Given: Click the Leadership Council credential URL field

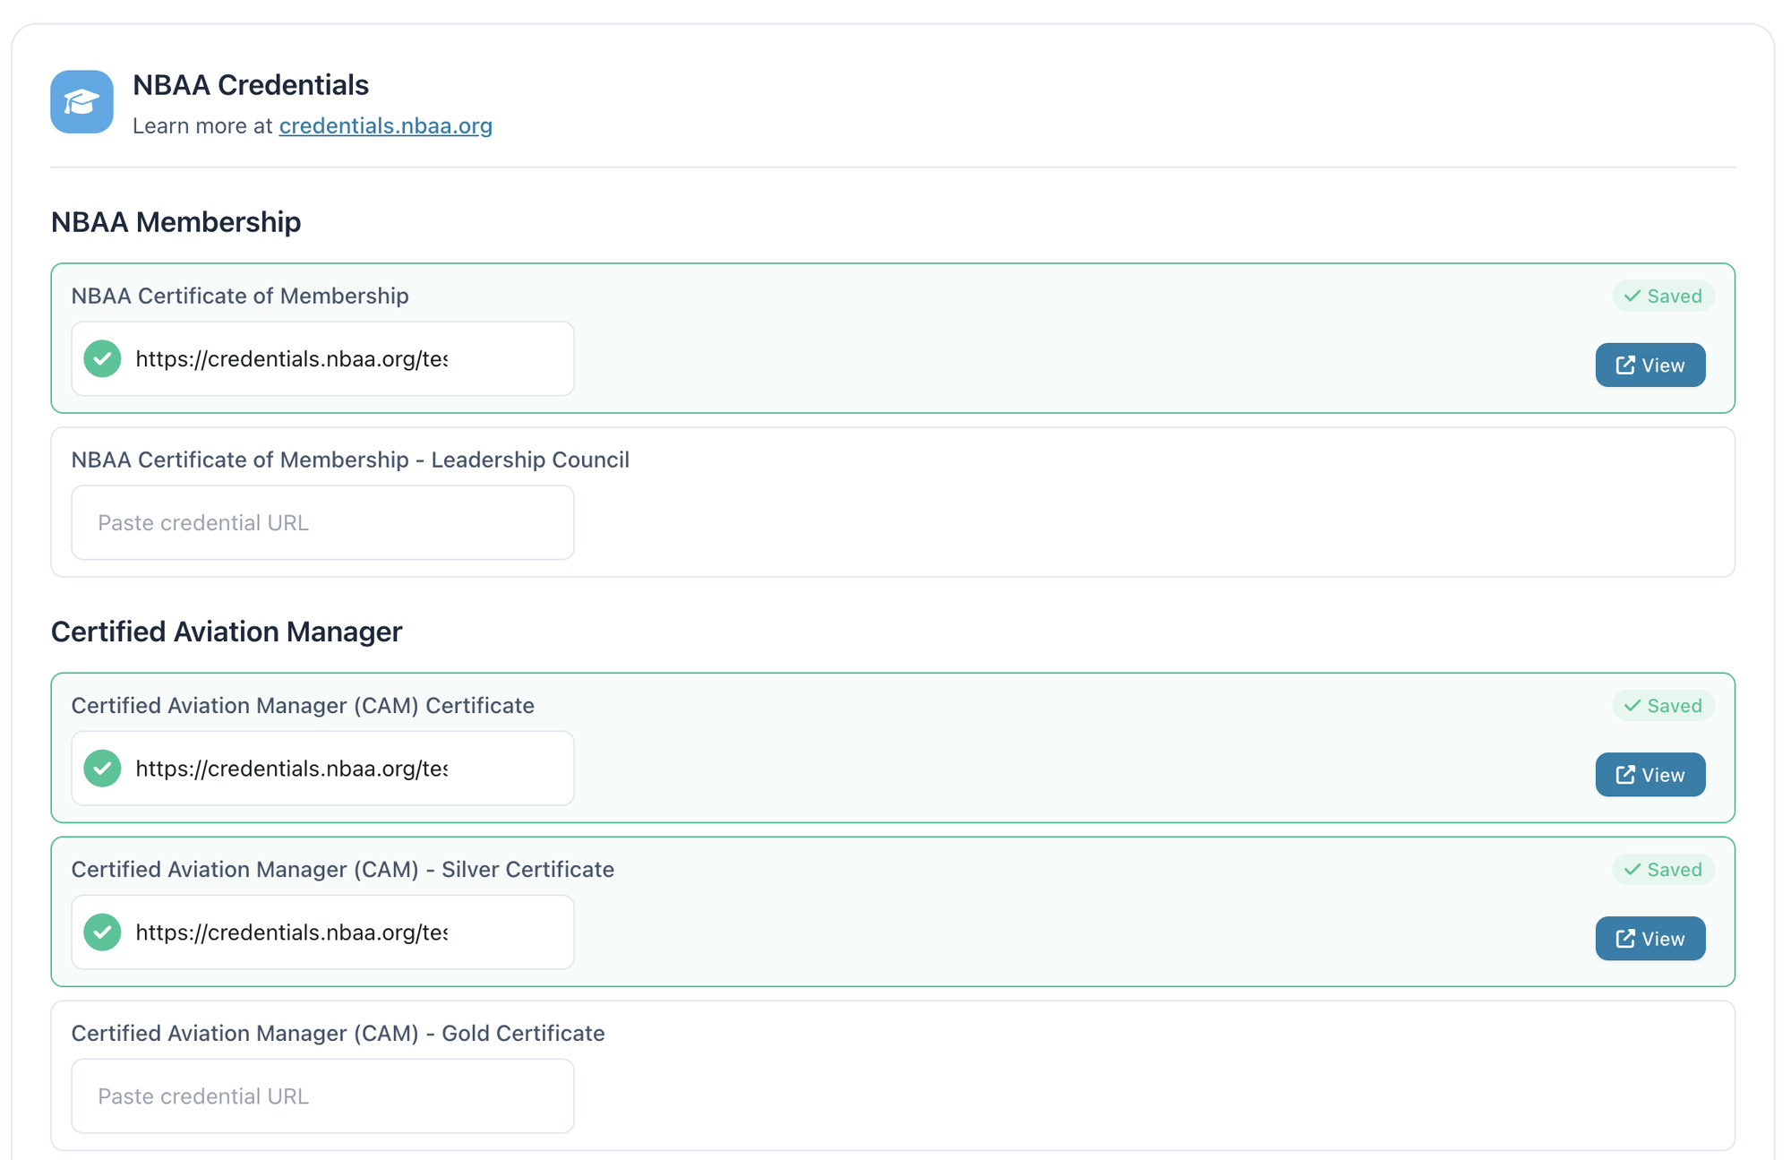Looking at the screenshot, I should coord(322,523).
